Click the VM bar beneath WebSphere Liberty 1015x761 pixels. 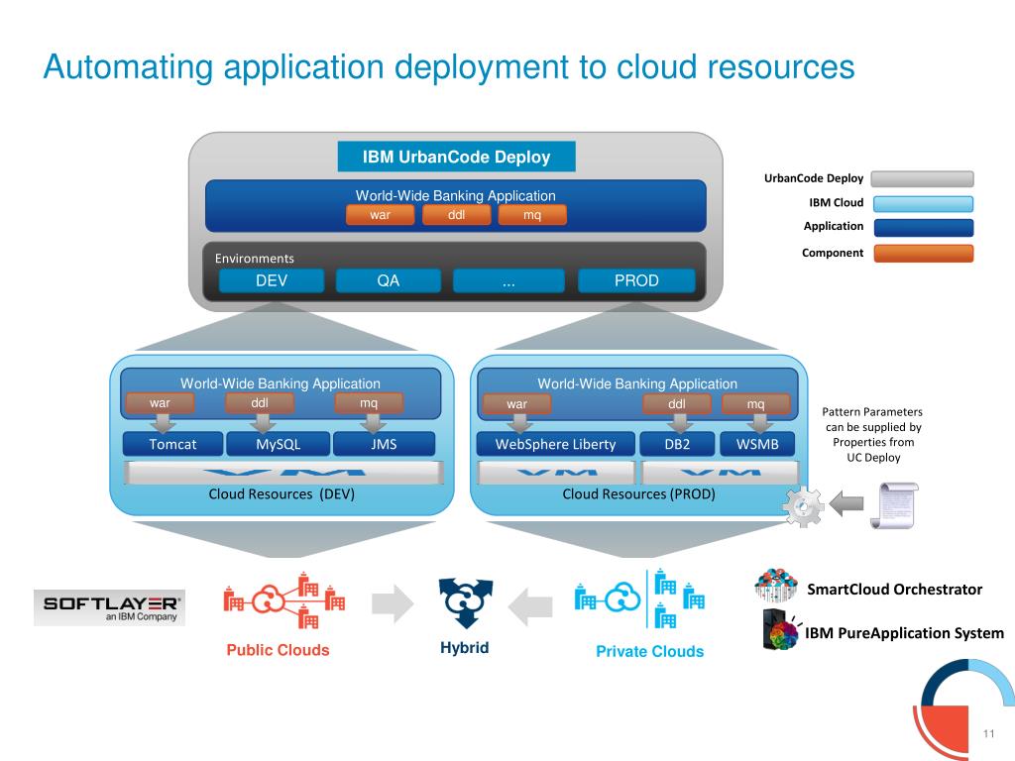[556, 473]
